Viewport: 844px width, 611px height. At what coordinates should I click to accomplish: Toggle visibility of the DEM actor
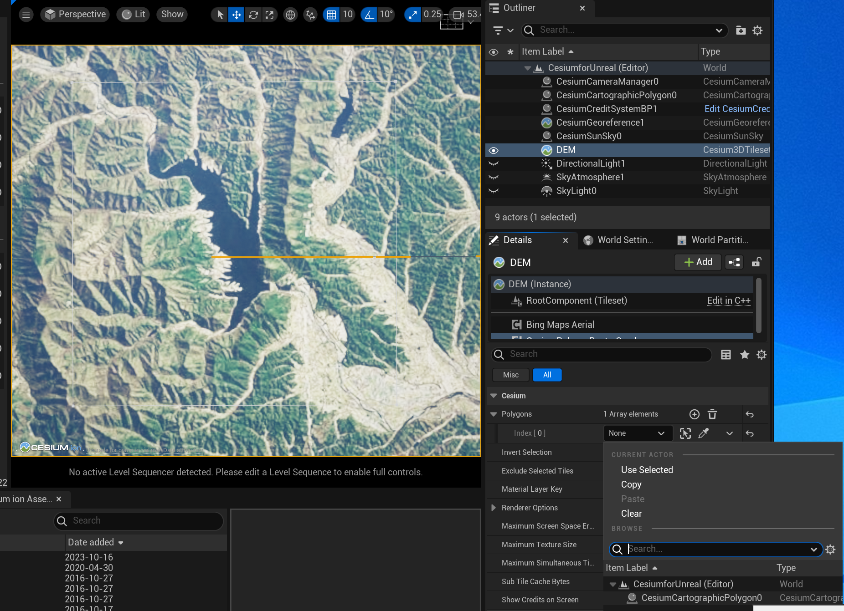pyautogui.click(x=494, y=150)
